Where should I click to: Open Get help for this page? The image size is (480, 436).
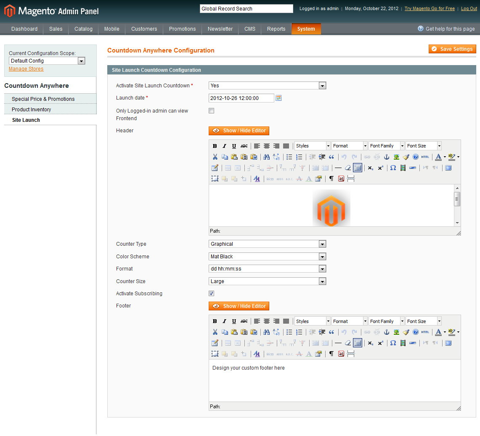[x=450, y=29]
